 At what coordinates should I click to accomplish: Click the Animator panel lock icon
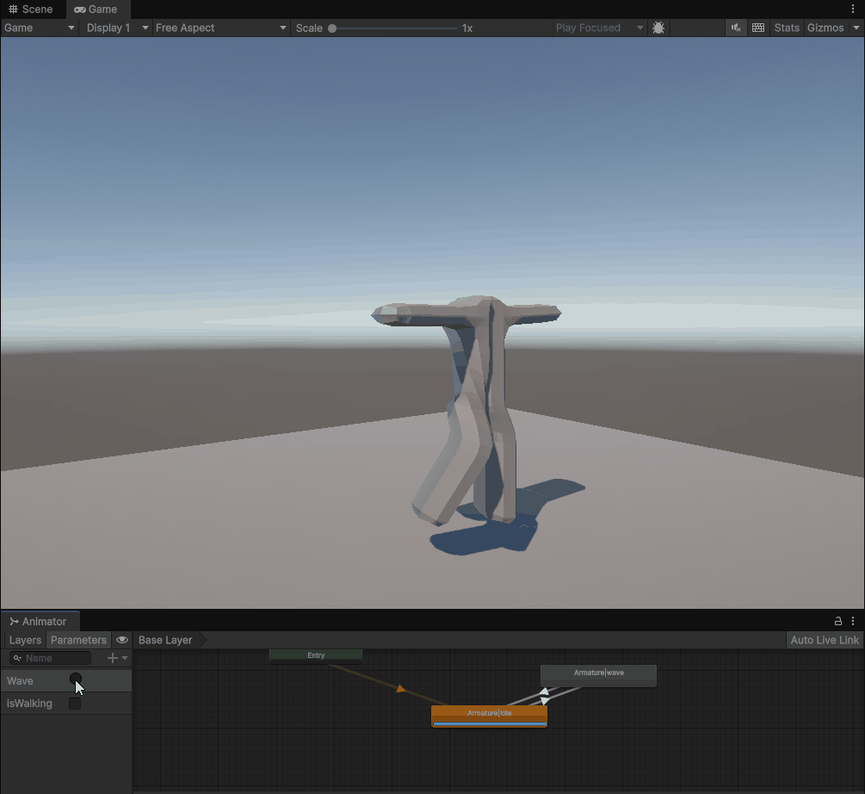(838, 621)
